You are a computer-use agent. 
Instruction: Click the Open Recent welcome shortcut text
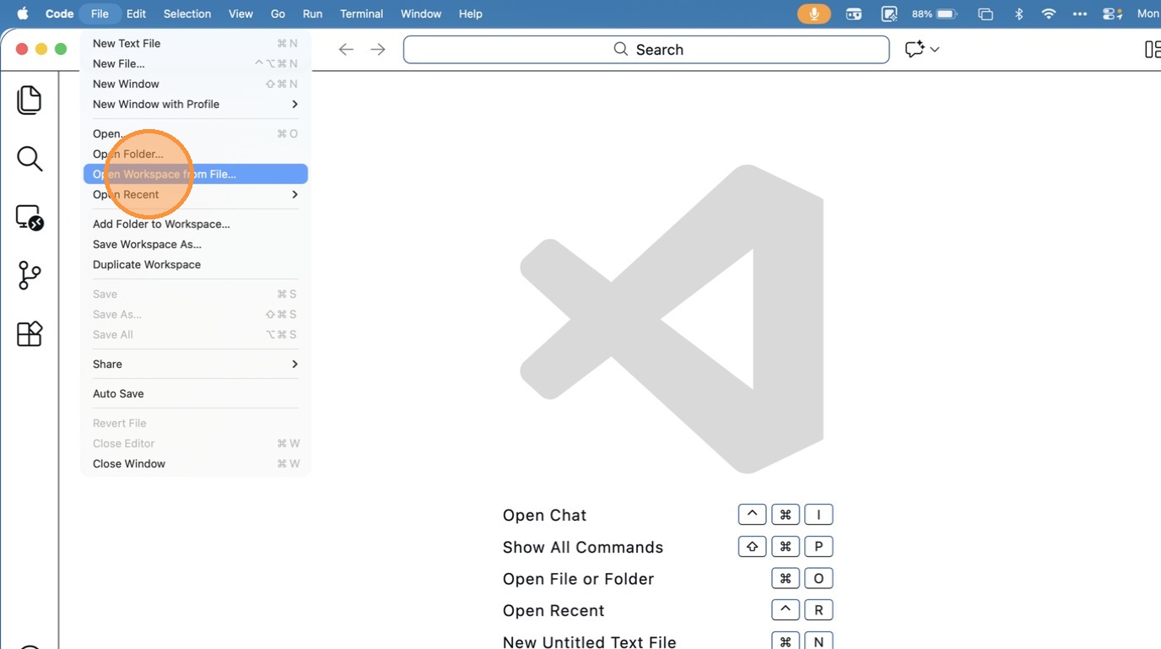coord(553,610)
